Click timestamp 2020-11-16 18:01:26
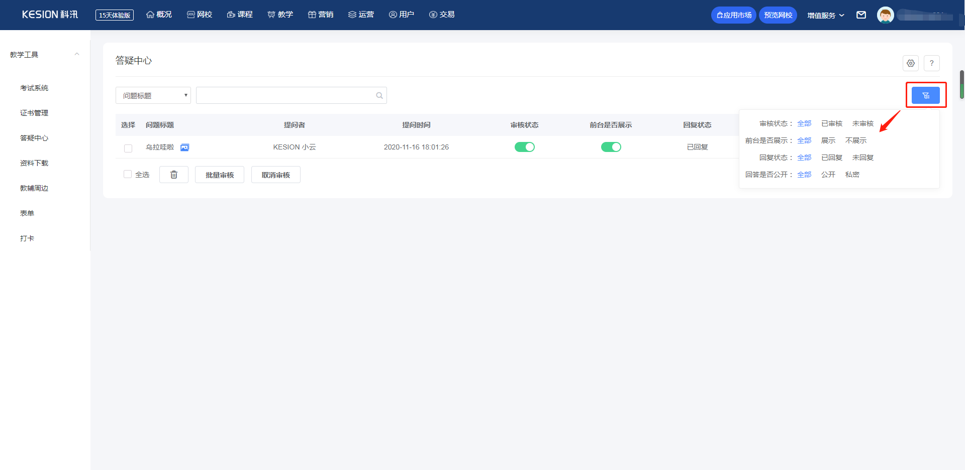The height and width of the screenshot is (470, 965). click(416, 147)
